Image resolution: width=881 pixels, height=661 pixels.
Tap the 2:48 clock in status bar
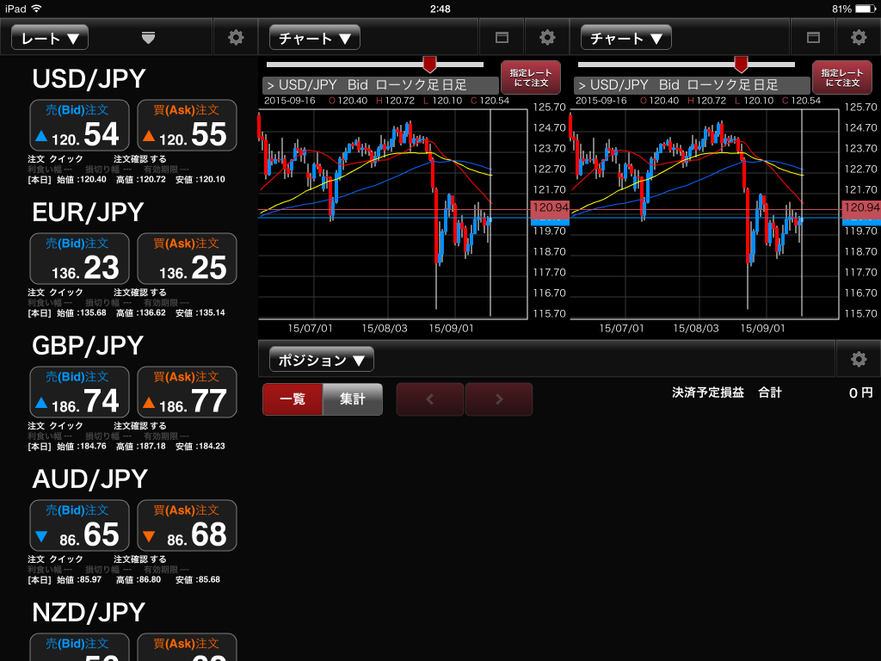(440, 9)
